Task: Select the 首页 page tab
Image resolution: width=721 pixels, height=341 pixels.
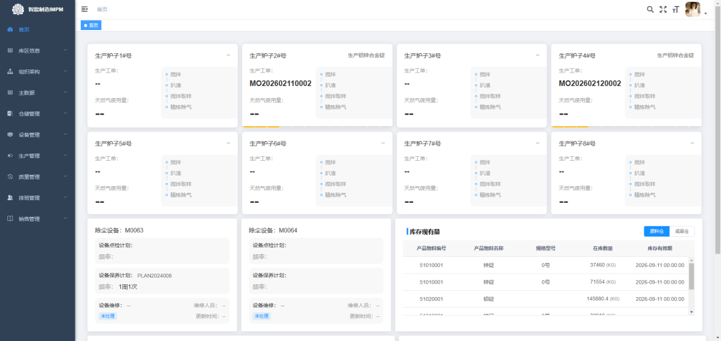Action: pos(91,25)
